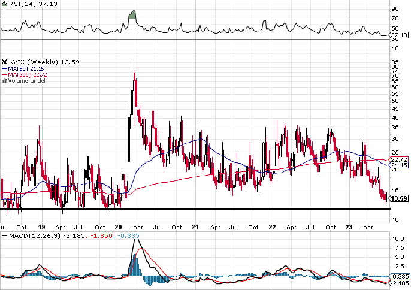Click the red MA(200) legend line
This screenshot has height=290, width=411.
[x=5, y=75]
